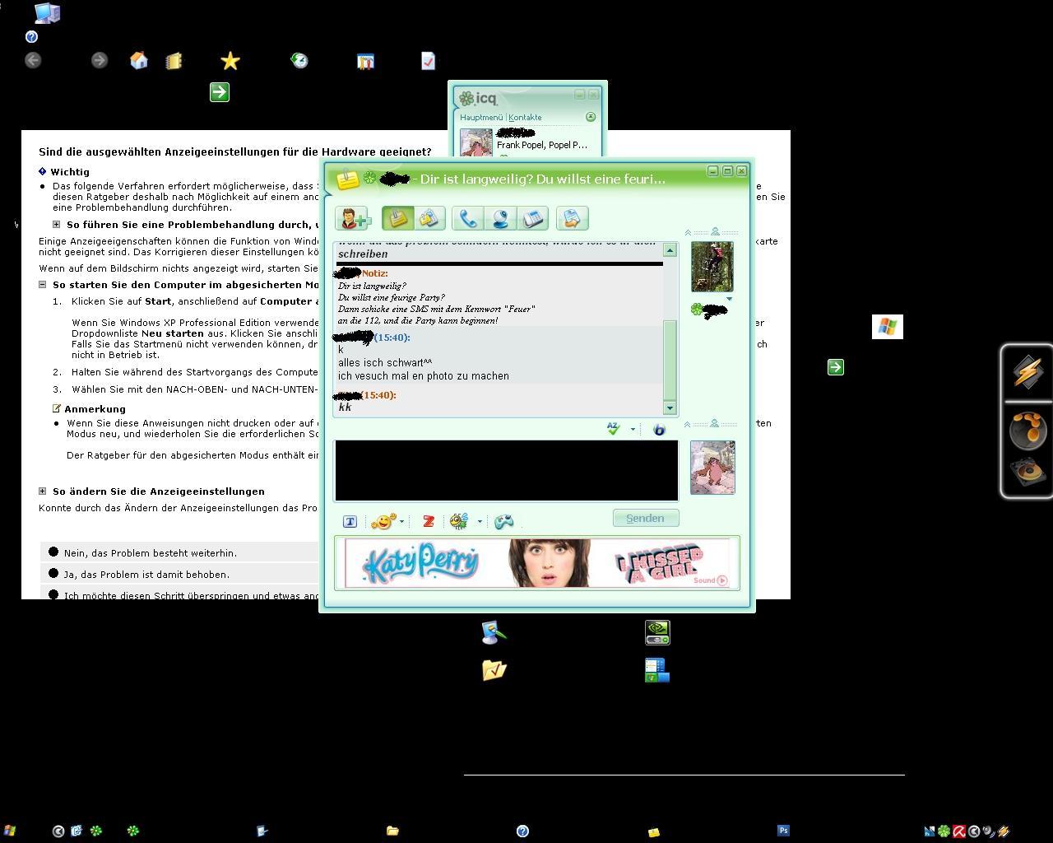Open ICQ Hauptmenü
The image size is (1053, 843).
tap(481, 118)
